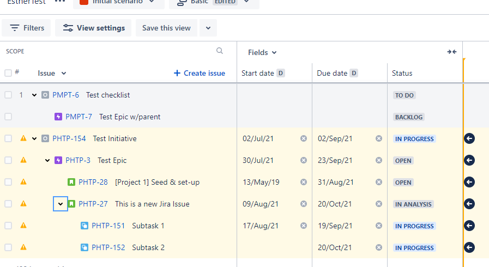This screenshot has width=489, height=267.
Task: Clear the due date 23/Sep/21 of PHTP-3
Action: tap(379, 160)
